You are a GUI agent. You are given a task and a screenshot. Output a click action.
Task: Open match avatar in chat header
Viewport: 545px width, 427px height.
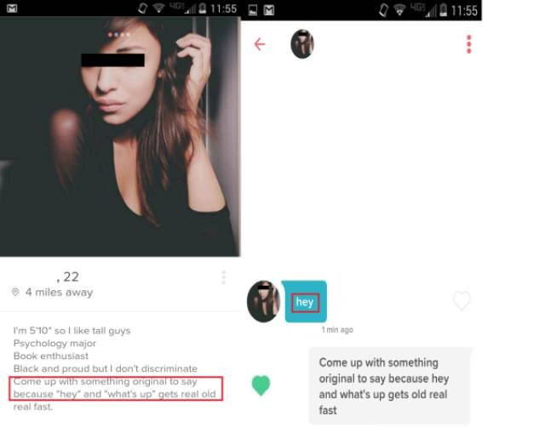tap(302, 44)
